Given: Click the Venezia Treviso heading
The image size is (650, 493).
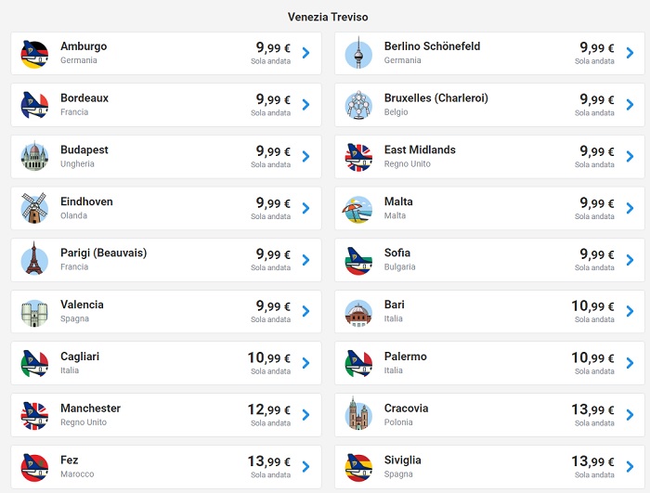Looking at the screenshot, I should [328, 17].
